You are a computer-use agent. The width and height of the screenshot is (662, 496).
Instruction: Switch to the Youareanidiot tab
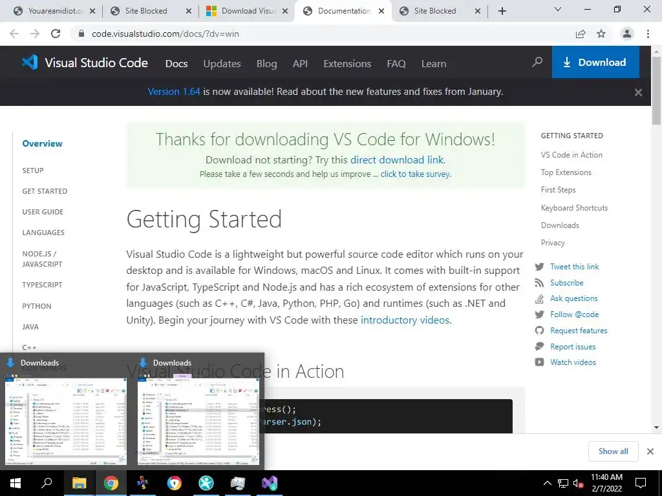(54, 11)
